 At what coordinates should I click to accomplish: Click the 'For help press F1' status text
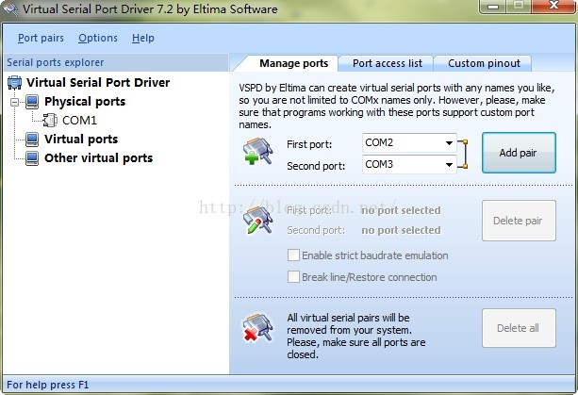pos(47,385)
